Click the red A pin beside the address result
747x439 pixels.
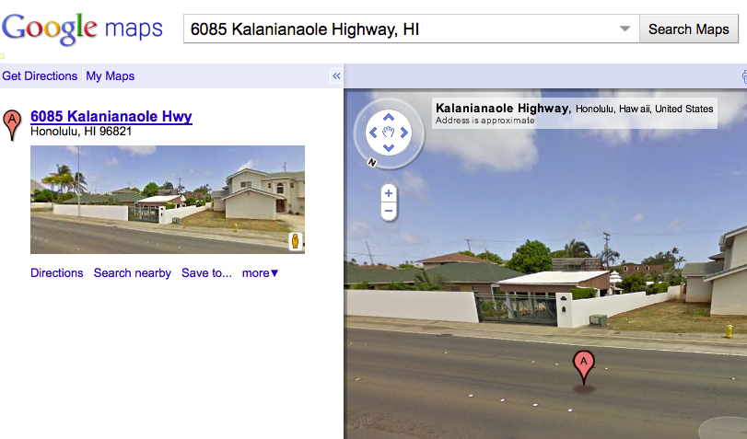pos(12,125)
